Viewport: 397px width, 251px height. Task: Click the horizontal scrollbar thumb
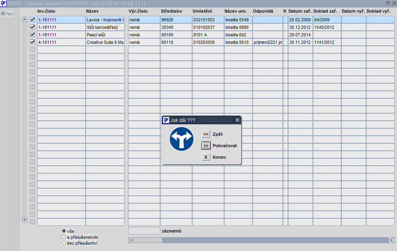pos(148,240)
